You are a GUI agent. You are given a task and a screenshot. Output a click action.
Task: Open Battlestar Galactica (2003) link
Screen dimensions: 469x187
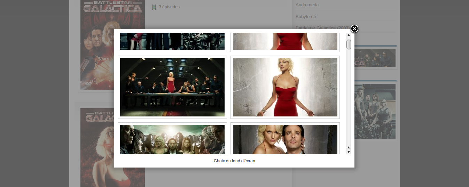pos(322,28)
